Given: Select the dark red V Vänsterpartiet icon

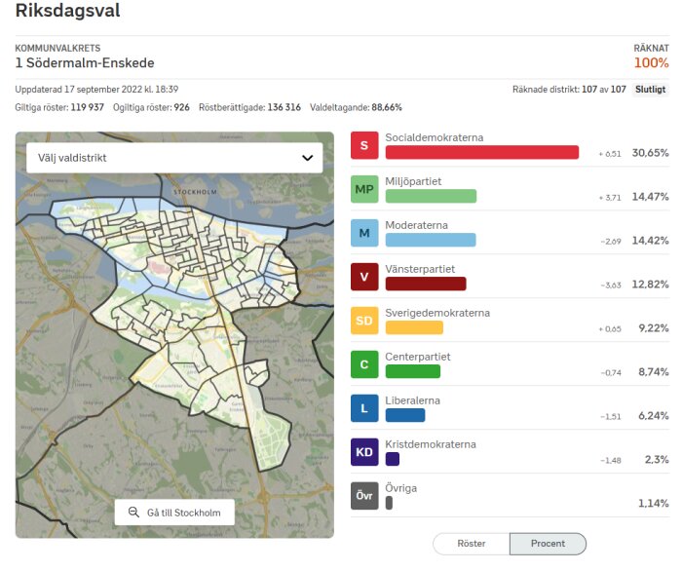Looking at the screenshot, I should point(364,277).
